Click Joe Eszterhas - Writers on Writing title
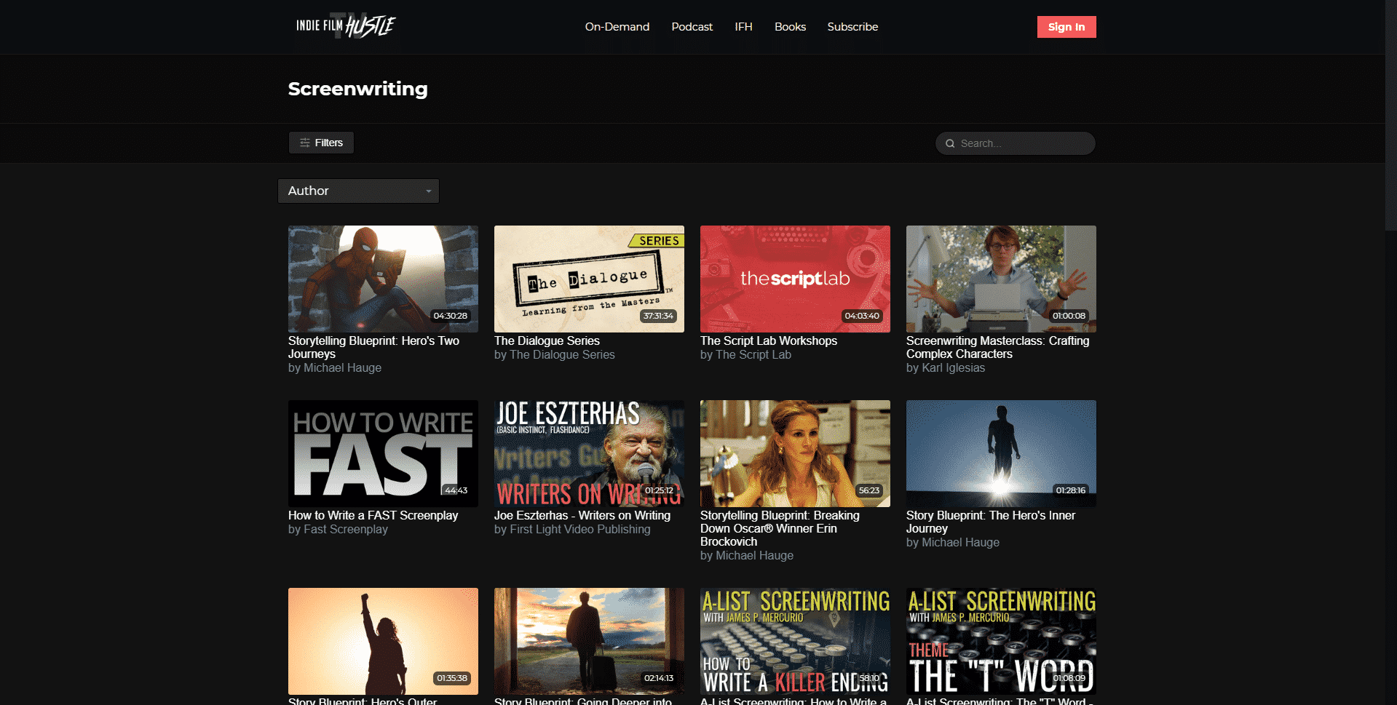 coord(582,515)
